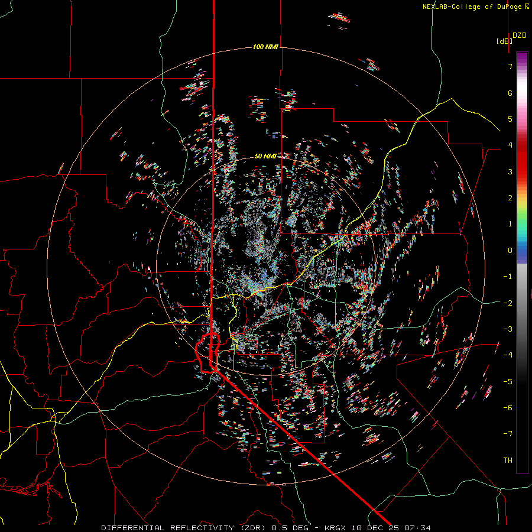532x532 pixels.
Task: Select the 5 dB scale label
Action: click(x=510, y=119)
